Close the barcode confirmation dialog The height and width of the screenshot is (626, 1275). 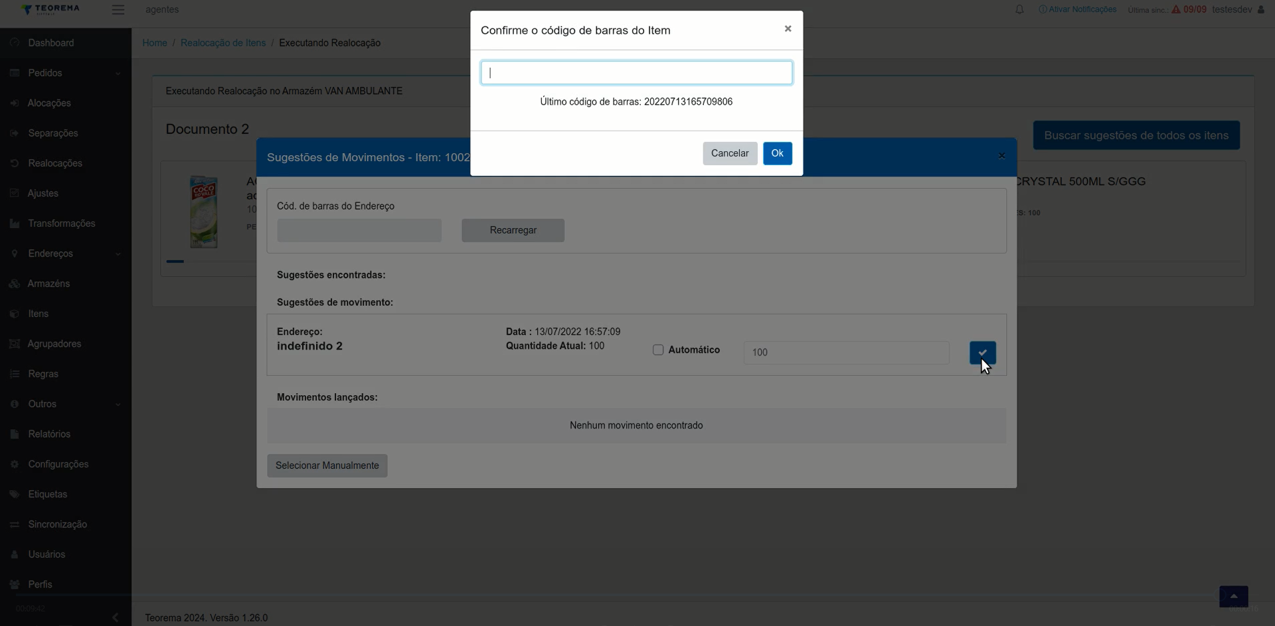788,29
